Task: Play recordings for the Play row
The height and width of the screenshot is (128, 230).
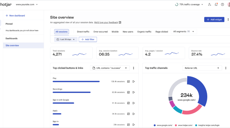Action: [133, 81]
